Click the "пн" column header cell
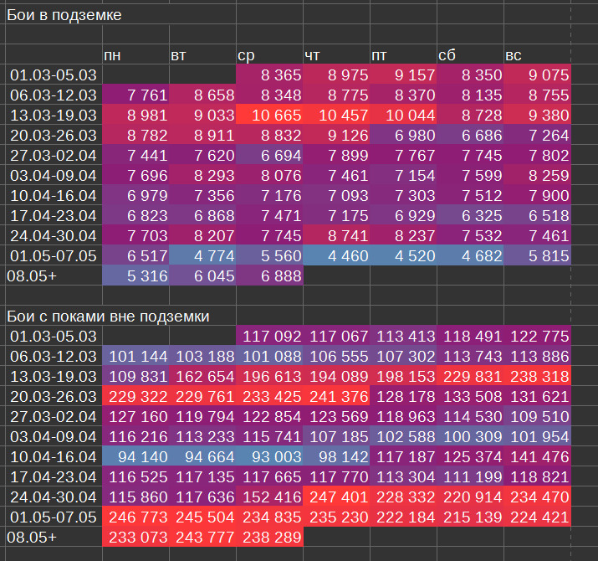This screenshot has height=561, width=598. pos(135,55)
